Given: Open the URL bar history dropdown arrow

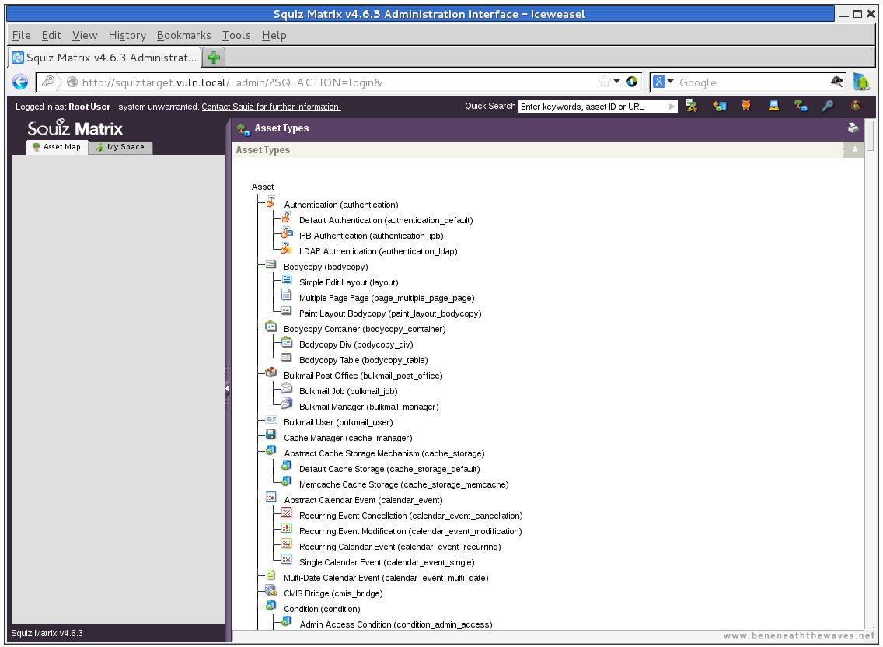Looking at the screenshot, I should coord(617,82).
